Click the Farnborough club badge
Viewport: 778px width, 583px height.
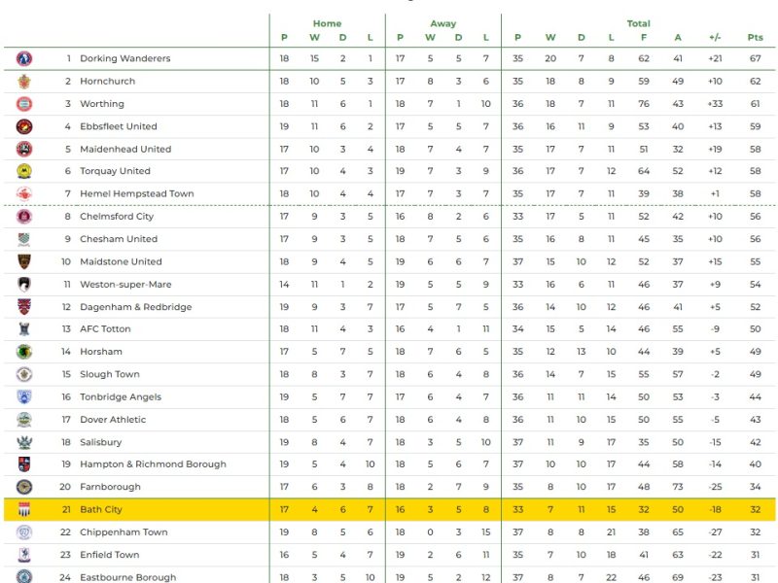(24, 487)
